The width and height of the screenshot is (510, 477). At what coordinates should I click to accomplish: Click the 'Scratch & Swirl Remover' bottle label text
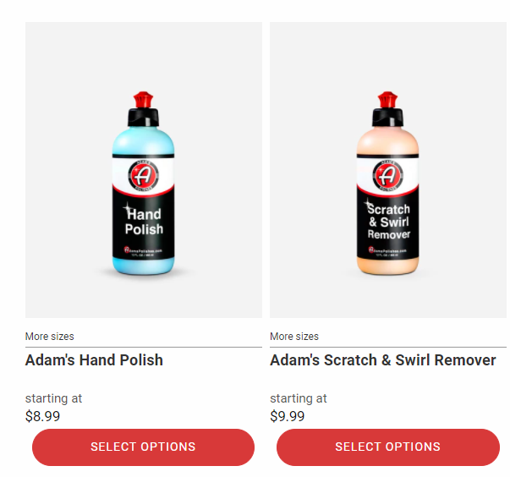[x=387, y=221]
